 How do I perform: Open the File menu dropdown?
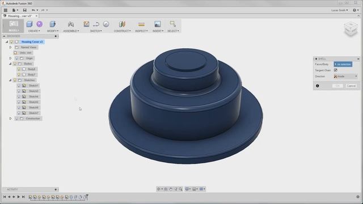15,10
